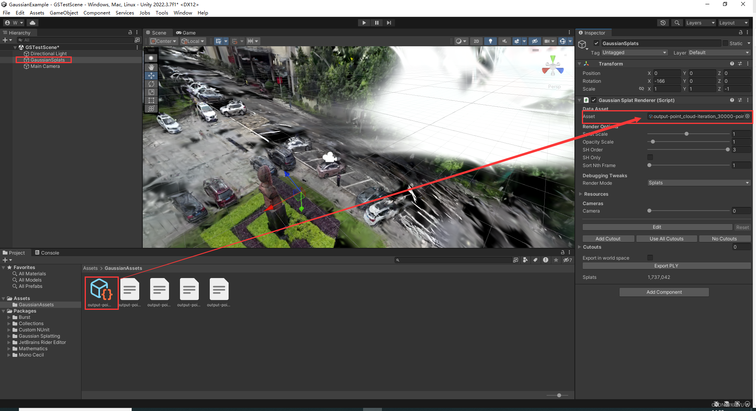Screen dimensions: 756x411
Task: Click the Pause button
Action: coord(376,23)
